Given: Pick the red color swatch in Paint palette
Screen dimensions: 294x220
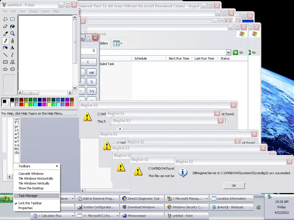Looking at the screenshot, I should point(21,104).
